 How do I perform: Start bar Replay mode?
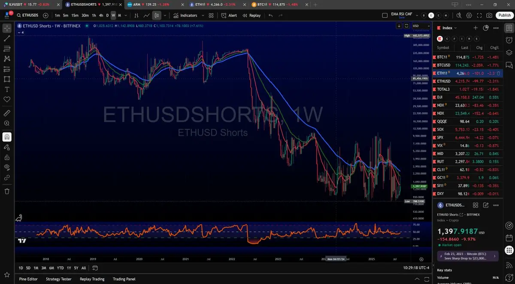tap(251, 15)
